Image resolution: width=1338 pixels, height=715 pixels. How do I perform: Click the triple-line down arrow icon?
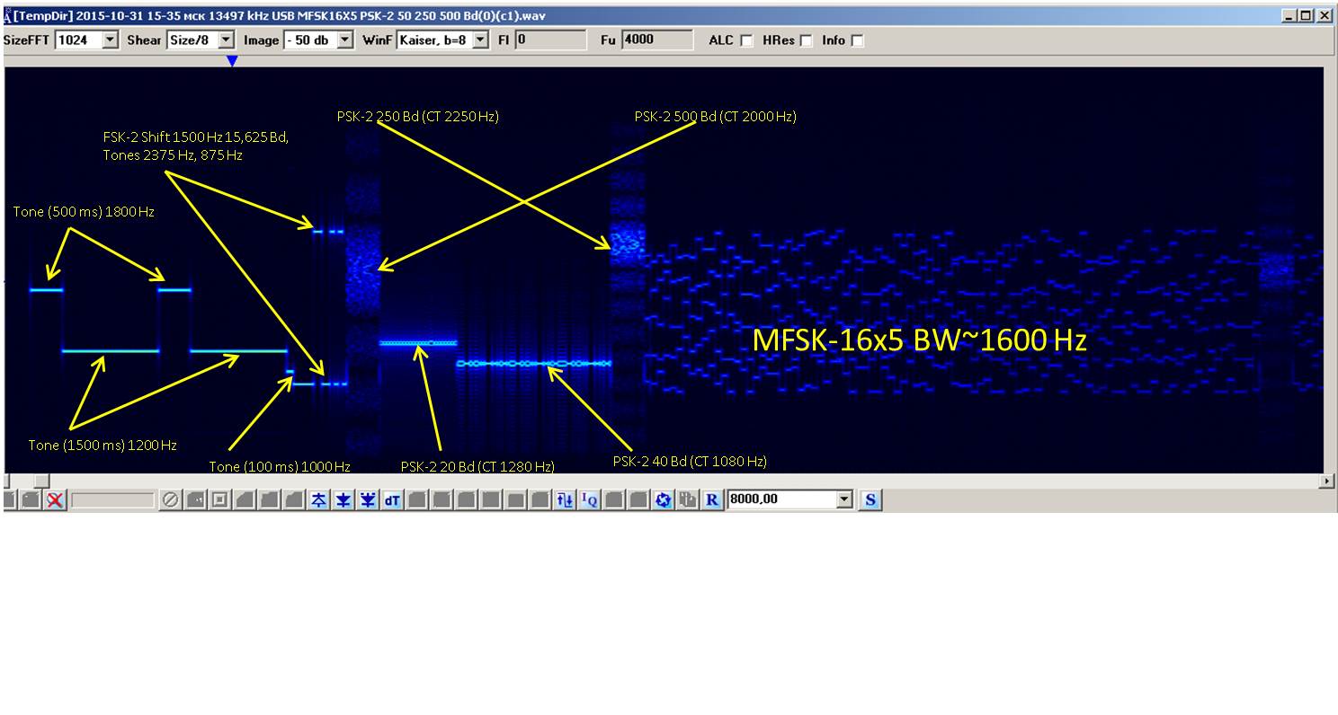(368, 500)
